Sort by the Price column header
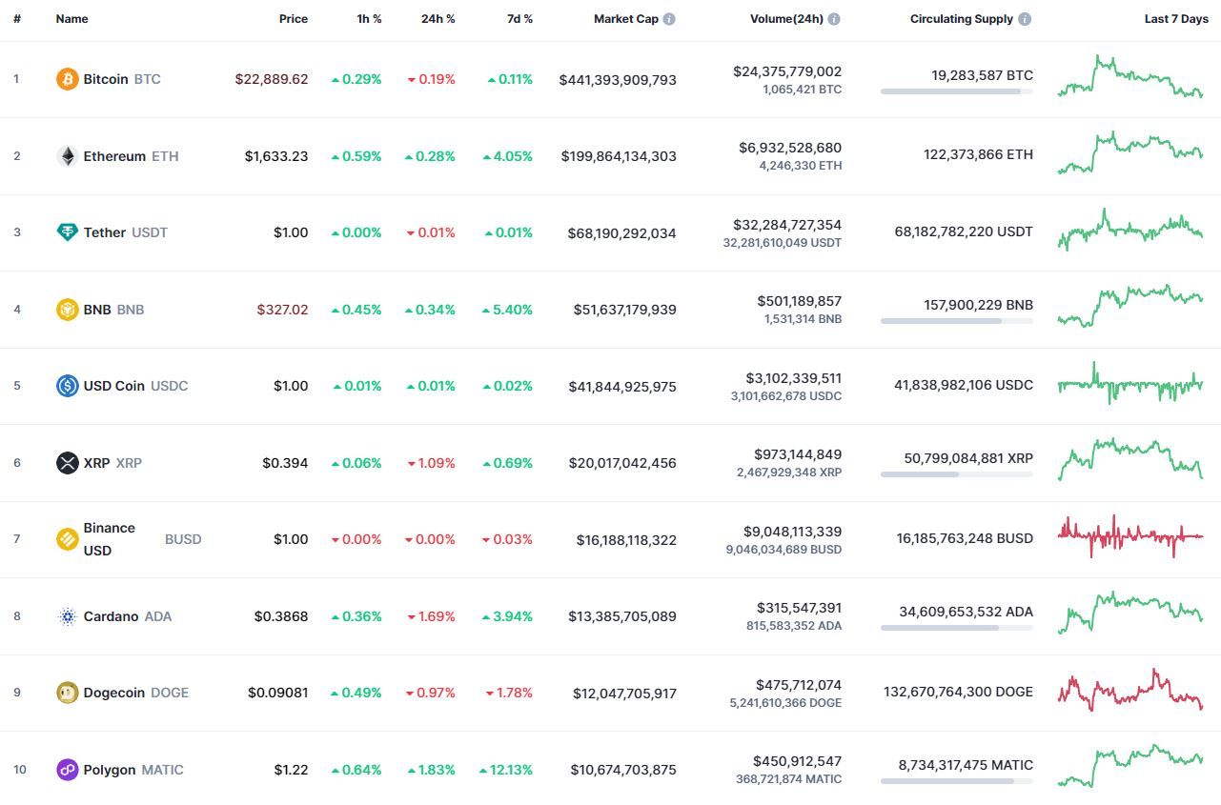 pos(294,19)
